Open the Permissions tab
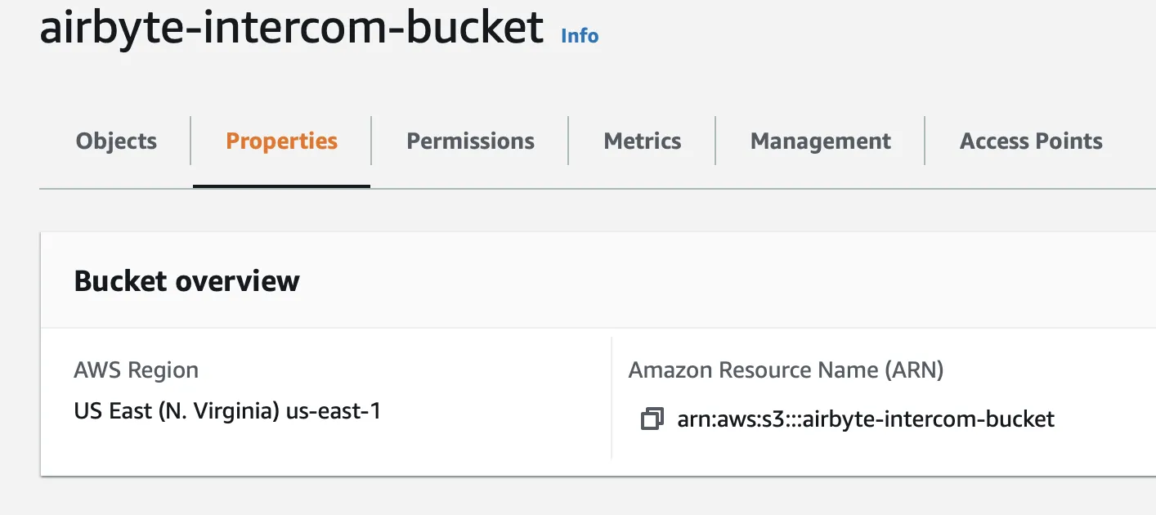This screenshot has height=515, width=1156. tap(470, 141)
